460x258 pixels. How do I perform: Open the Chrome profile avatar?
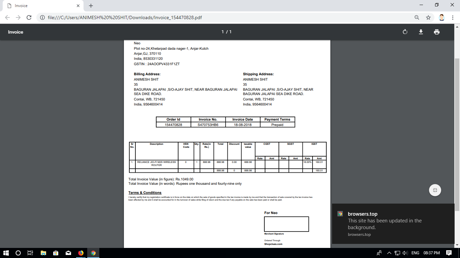click(x=442, y=17)
